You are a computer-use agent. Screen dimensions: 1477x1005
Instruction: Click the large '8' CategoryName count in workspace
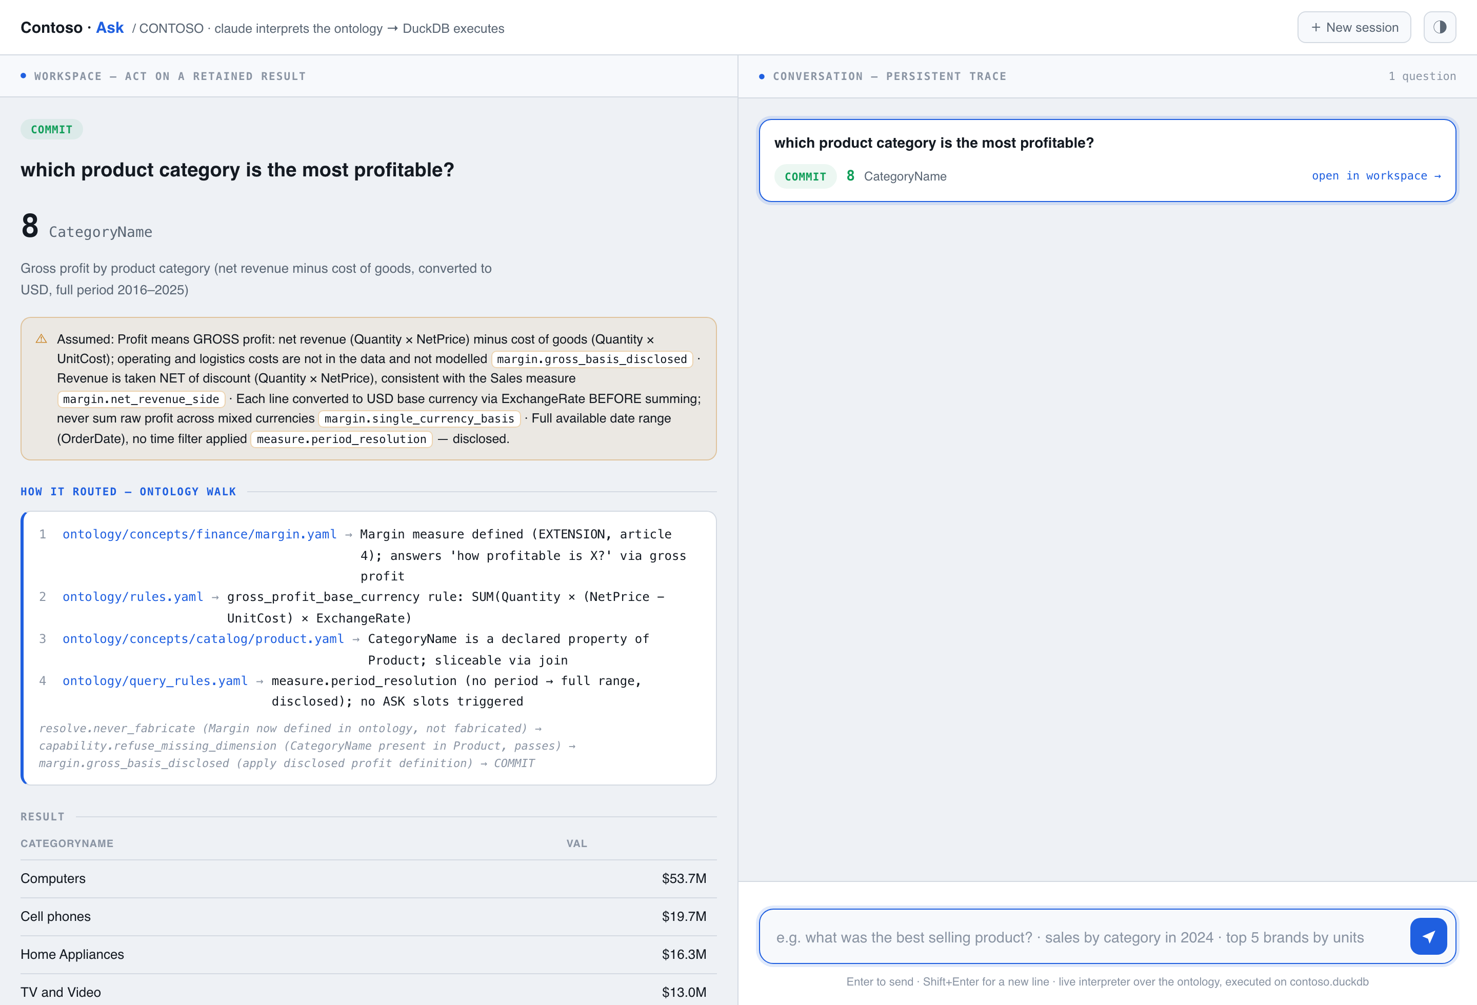[30, 226]
